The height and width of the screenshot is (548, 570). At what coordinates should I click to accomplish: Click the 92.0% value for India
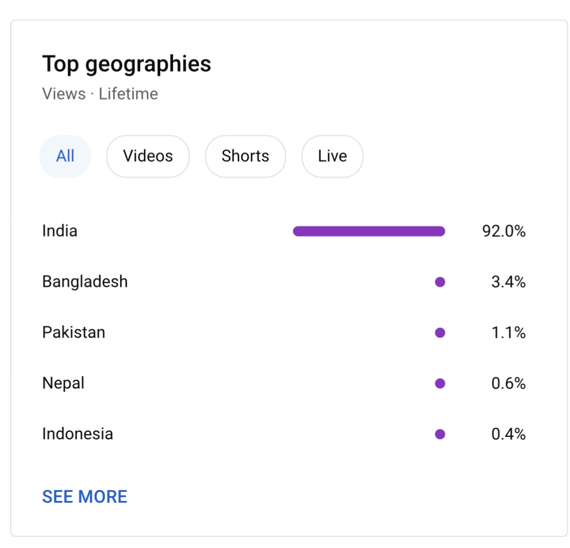point(504,231)
